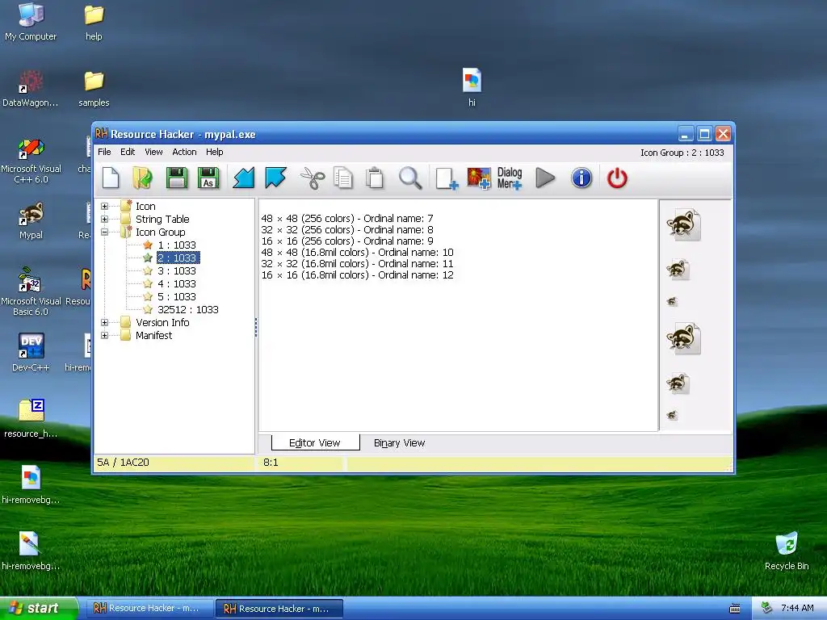Click the Save As floppy icon
Screen dimensions: 827x620
click(208, 178)
